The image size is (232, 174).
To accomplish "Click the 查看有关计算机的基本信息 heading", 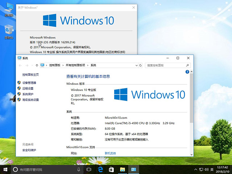I will click(x=88, y=76).
